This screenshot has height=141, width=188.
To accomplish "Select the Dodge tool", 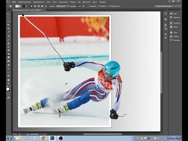I will click(x=9, y=61).
